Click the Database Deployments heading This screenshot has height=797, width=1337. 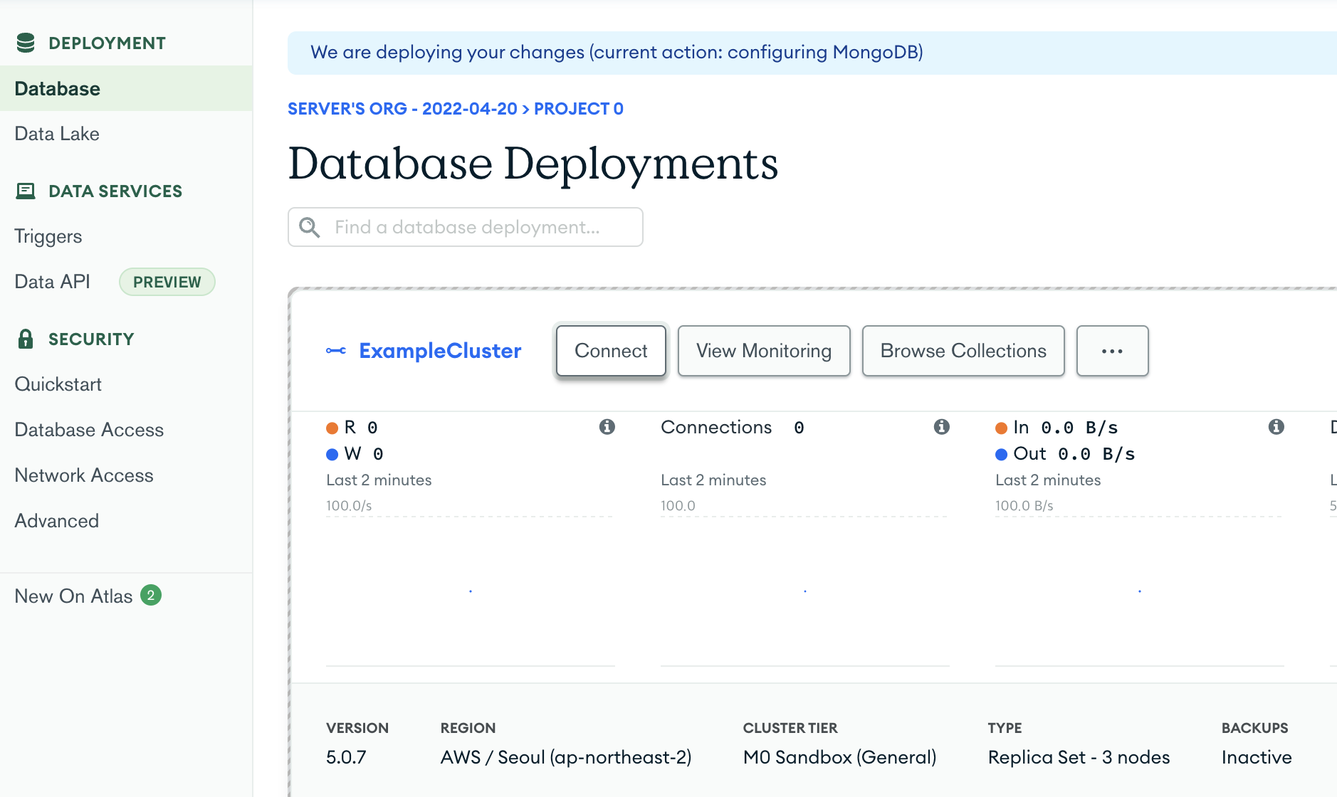tap(533, 164)
